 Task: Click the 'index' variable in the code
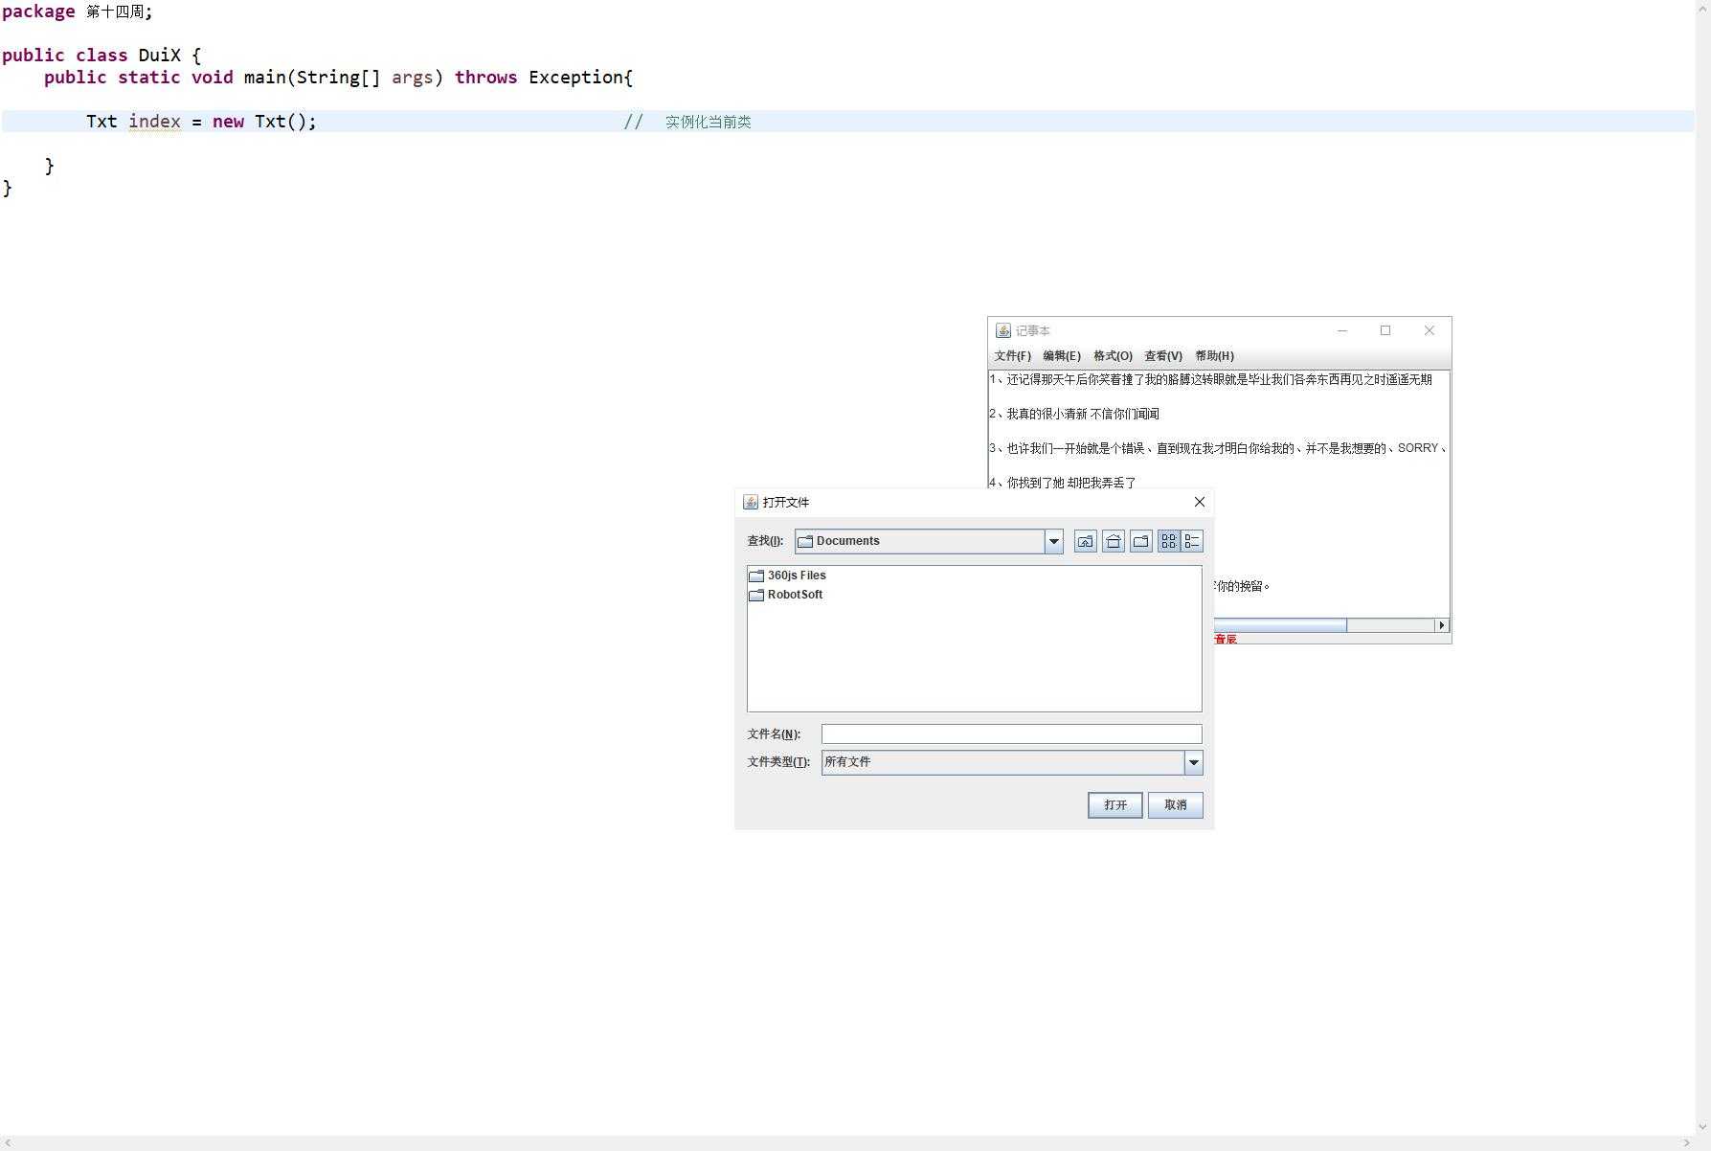point(154,122)
